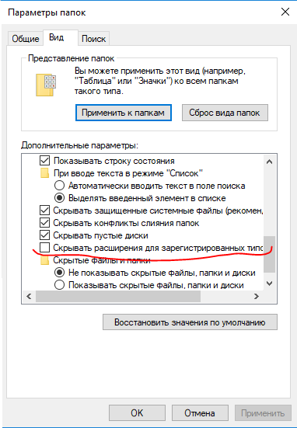297x428 pixels.
Task: Click the Скрытые файлы и папки row
Action: (x=102, y=260)
